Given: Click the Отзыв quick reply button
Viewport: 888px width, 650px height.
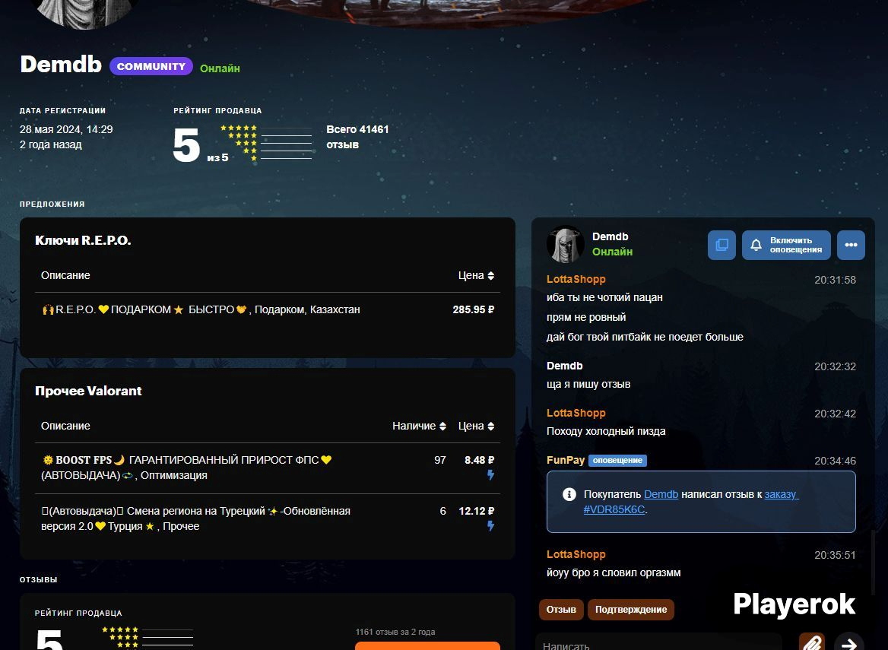Looking at the screenshot, I should 560,609.
